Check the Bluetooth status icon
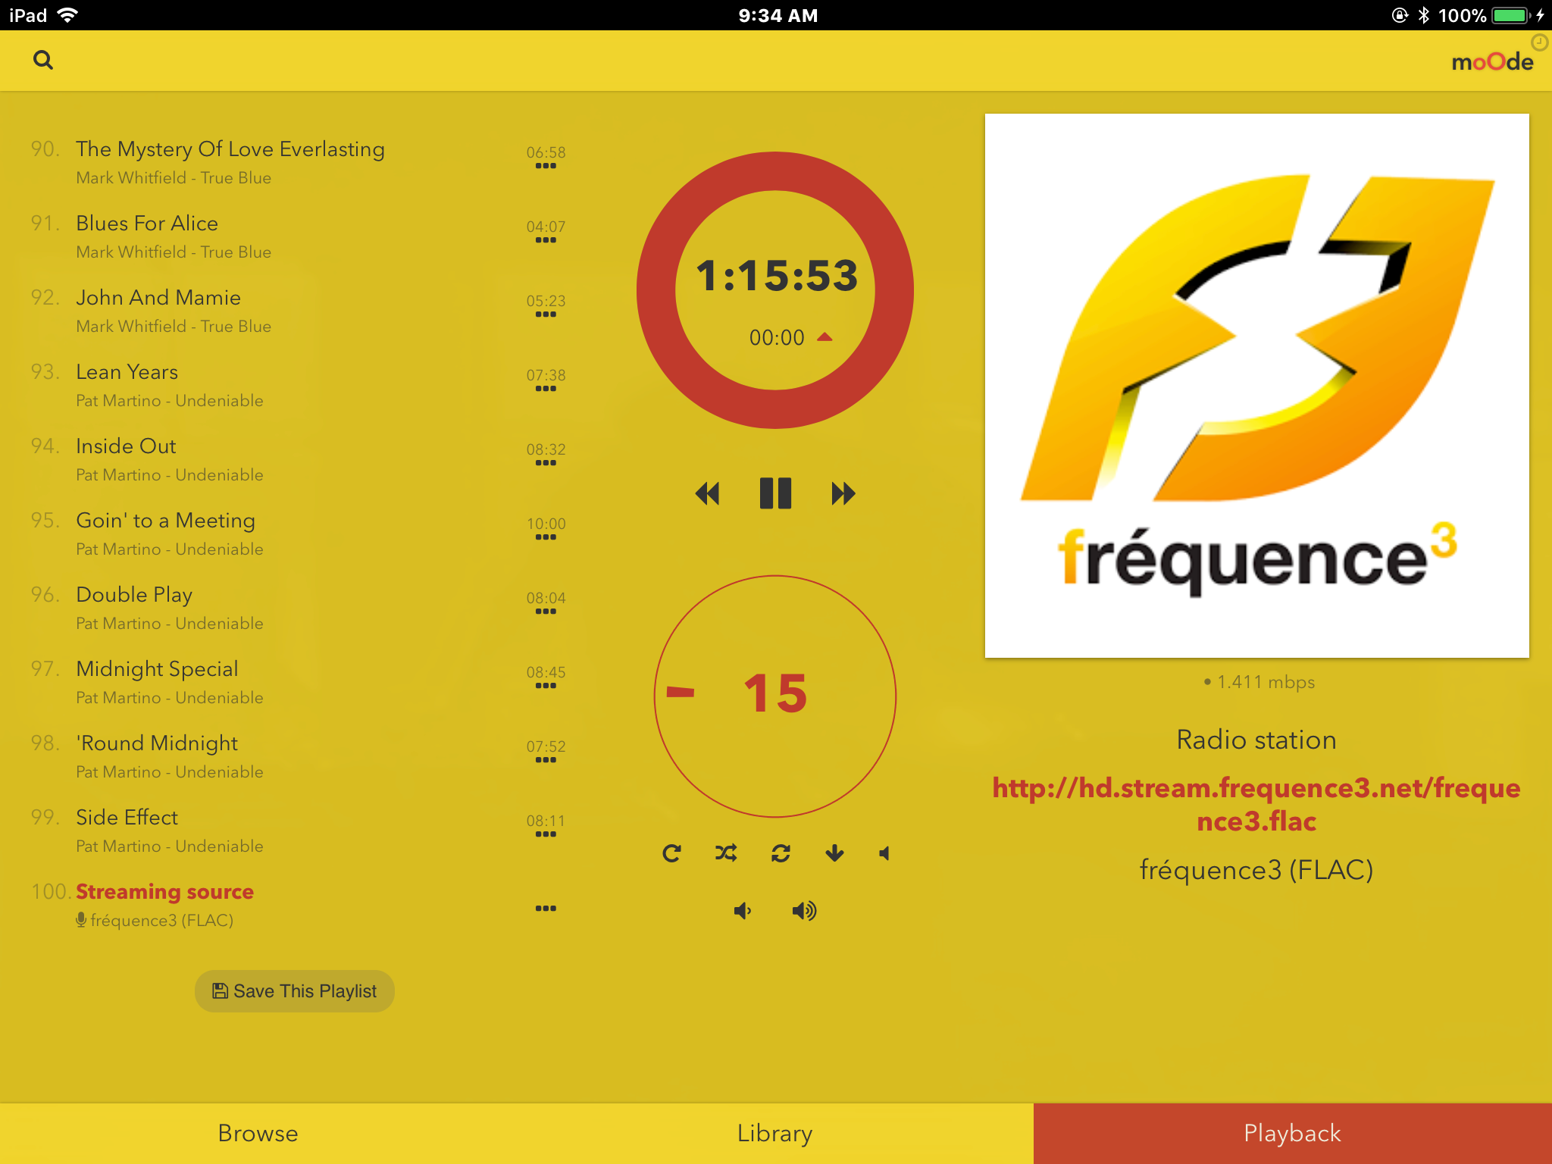Image resolution: width=1552 pixels, height=1164 pixels. (x=1423, y=15)
